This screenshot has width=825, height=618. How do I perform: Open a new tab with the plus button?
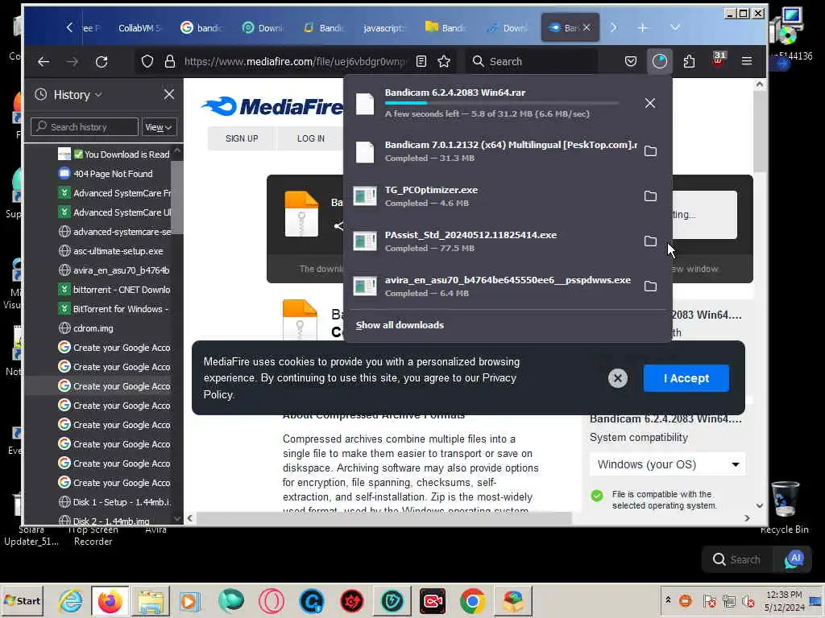tap(643, 28)
